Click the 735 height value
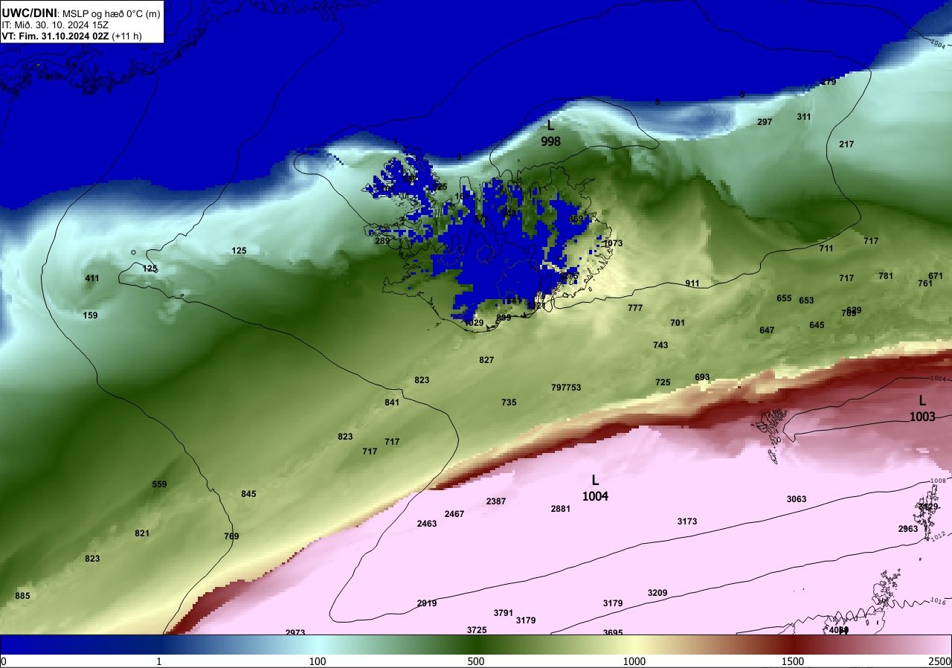The height and width of the screenshot is (668, 952). click(509, 402)
